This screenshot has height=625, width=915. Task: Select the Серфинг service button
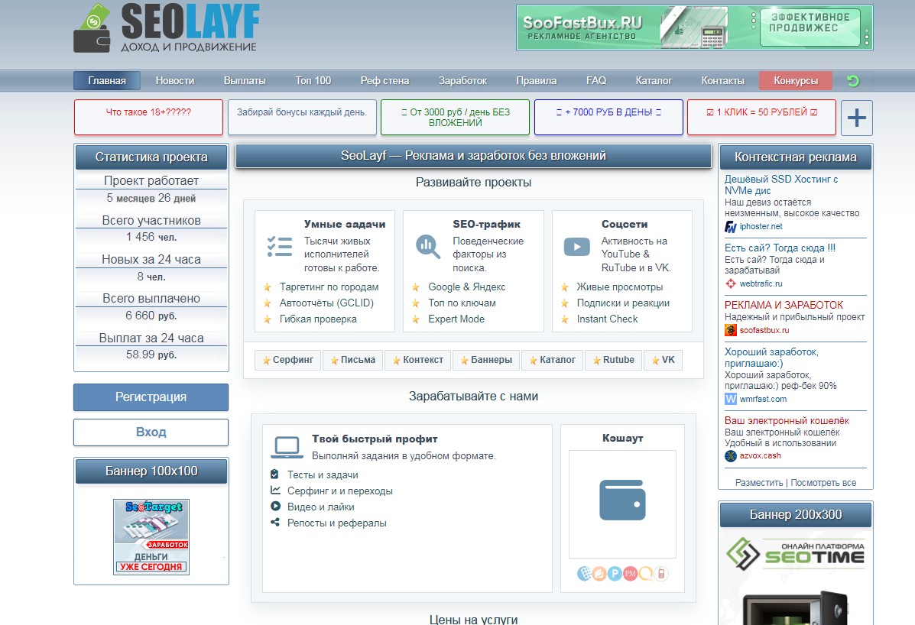[288, 360]
